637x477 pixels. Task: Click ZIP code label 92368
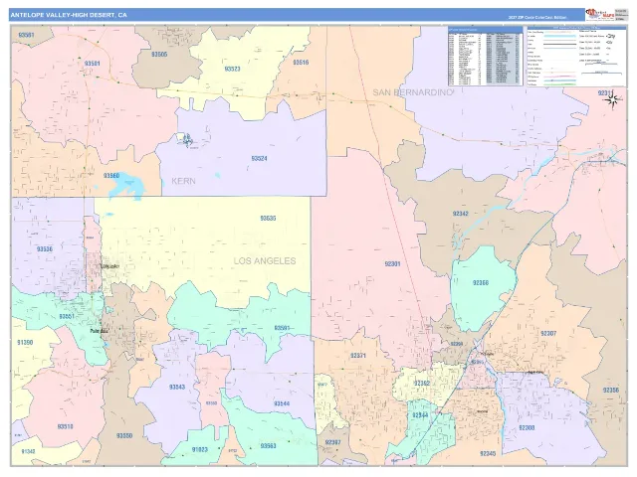[481, 282]
